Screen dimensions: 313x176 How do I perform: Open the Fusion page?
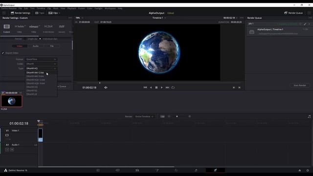tap(157, 170)
